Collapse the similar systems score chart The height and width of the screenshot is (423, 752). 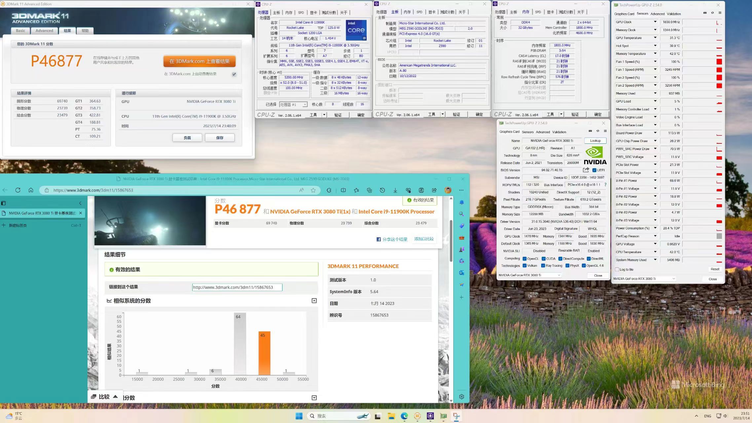[x=314, y=300]
